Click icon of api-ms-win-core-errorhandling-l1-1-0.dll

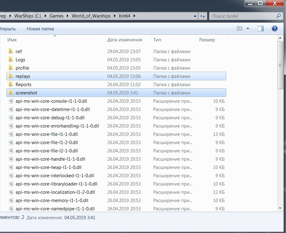[x=11, y=126]
